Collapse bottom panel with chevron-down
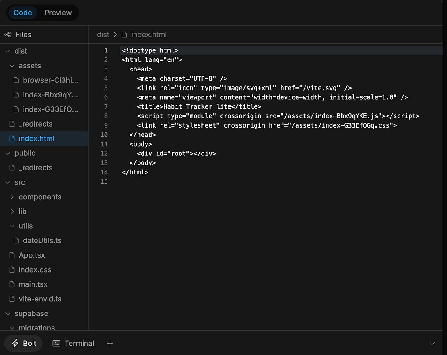 click(432, 343)
